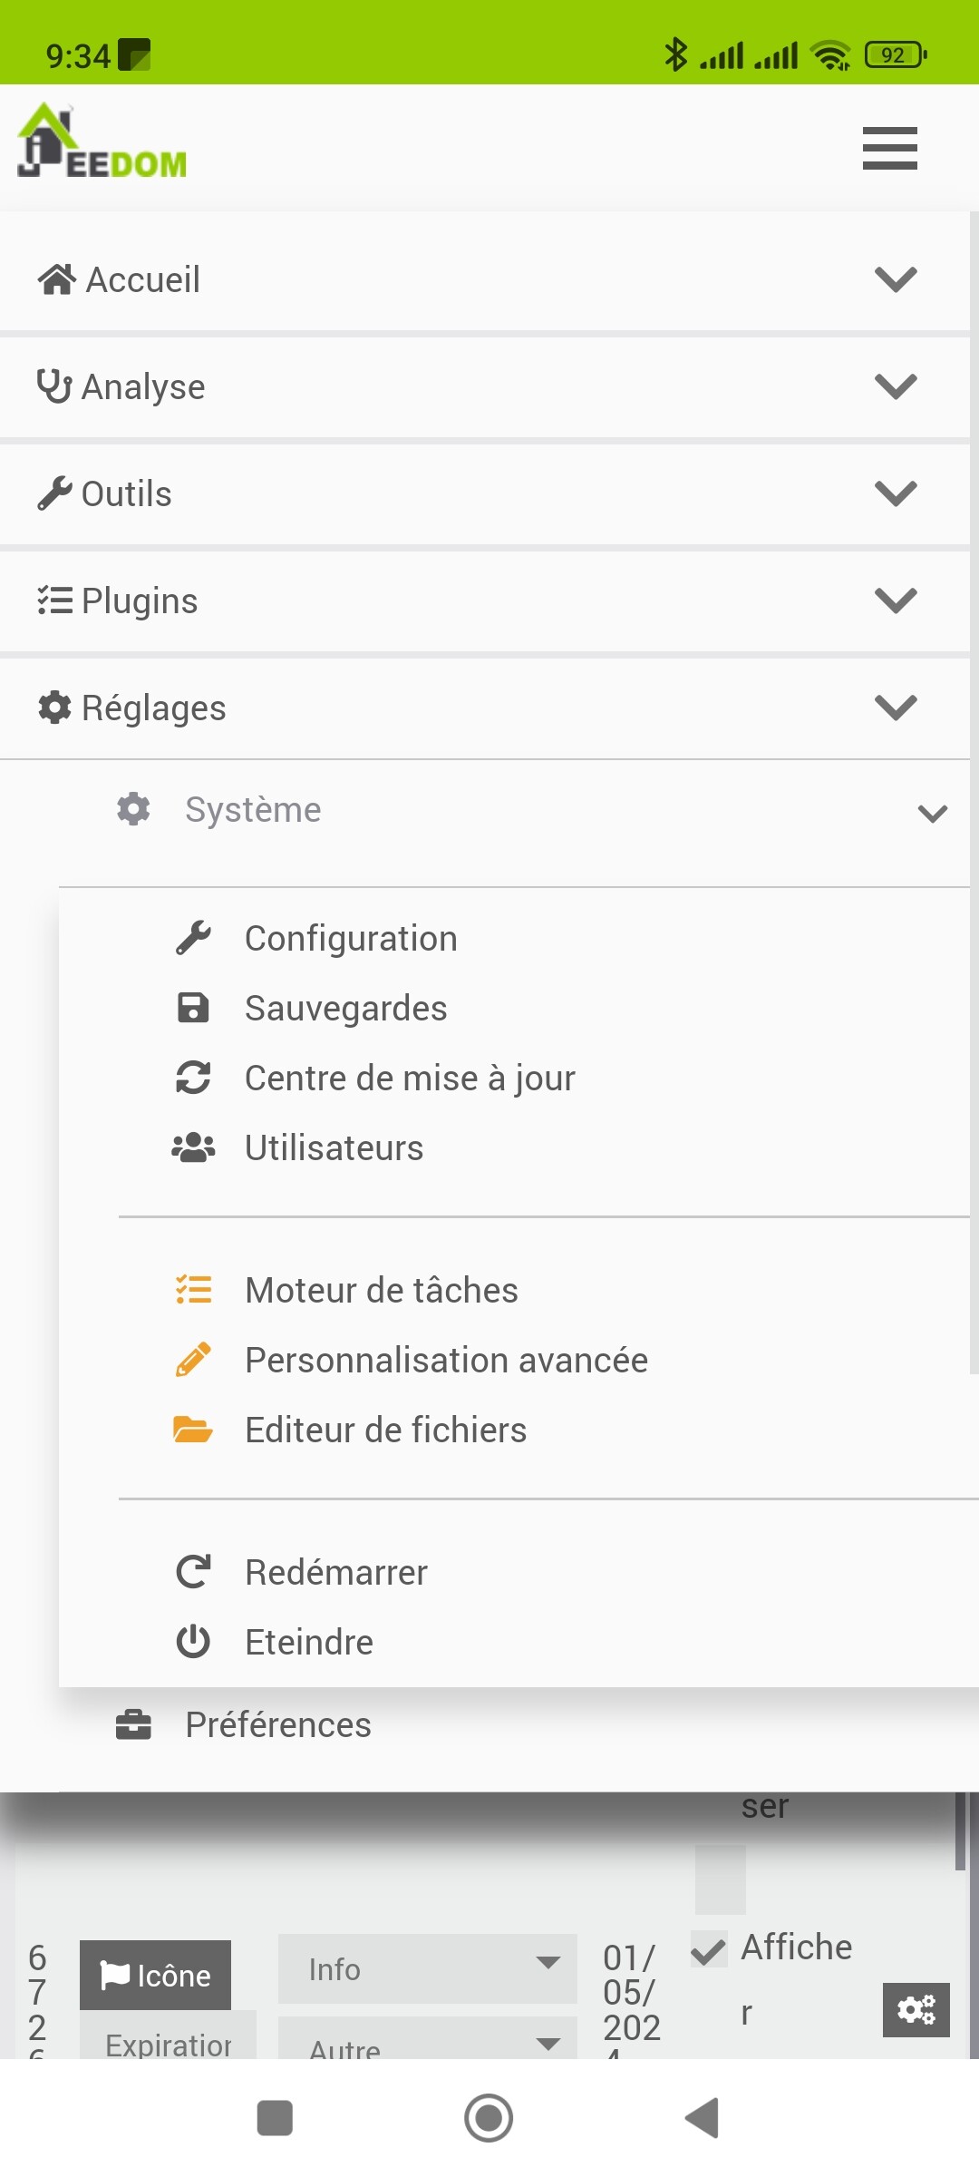This screenshot has height=2177, width=979.
Task: Click the Icône button
Action: click(x=155, y=1975)
